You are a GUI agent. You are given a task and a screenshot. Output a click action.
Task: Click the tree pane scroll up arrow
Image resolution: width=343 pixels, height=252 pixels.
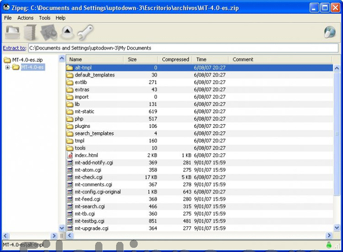click(62, 59)
